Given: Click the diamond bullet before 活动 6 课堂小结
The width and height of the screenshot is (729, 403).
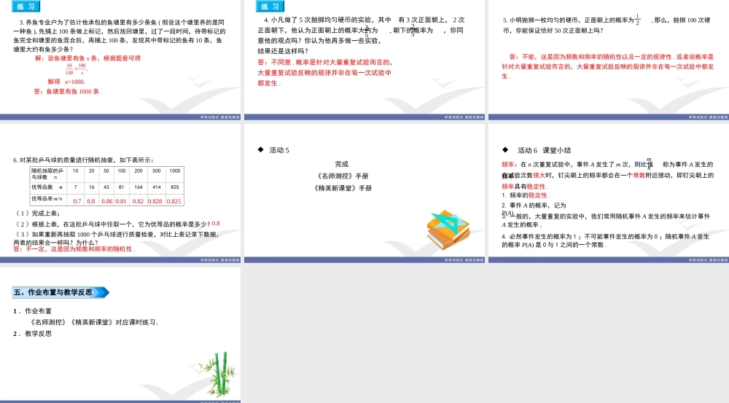Looking at the screenshot, I should click(505, 149).
